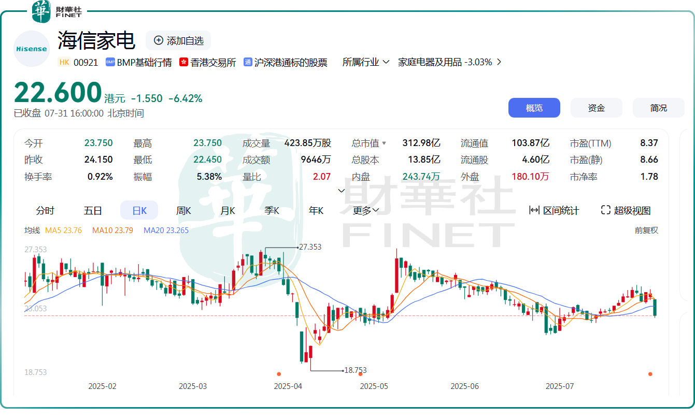Click the HK market badge
Viewport: 695px width, 419px height.
click(x=64, y=62)
